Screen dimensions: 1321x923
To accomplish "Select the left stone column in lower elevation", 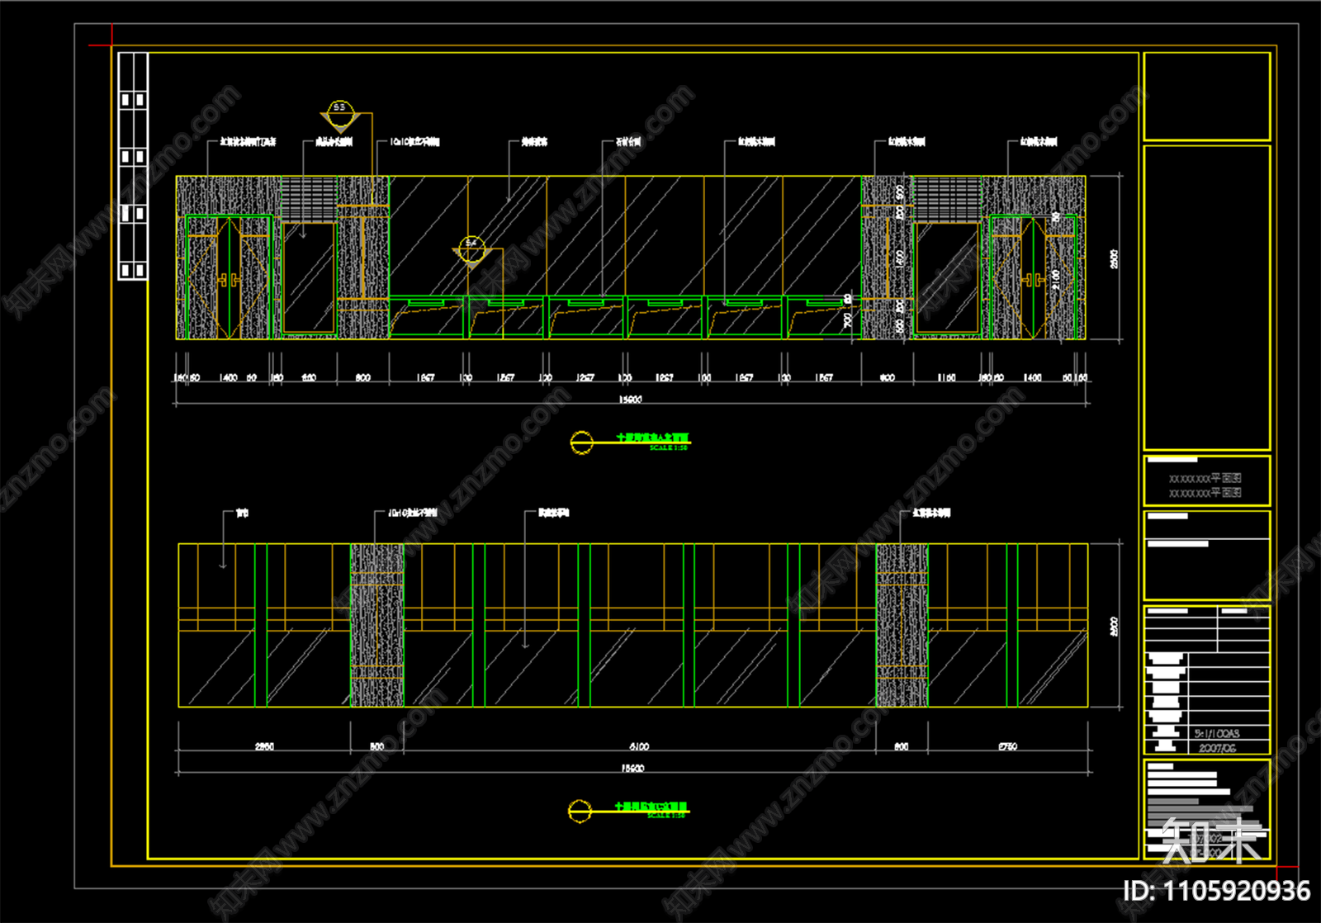I will (x=377, y=625).
